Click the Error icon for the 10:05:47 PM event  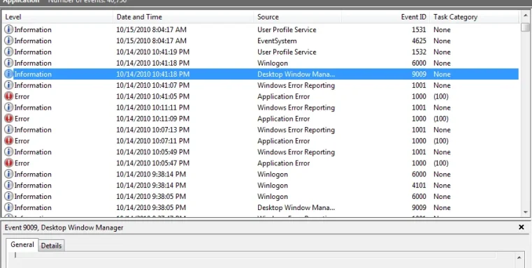coord(9,163)
